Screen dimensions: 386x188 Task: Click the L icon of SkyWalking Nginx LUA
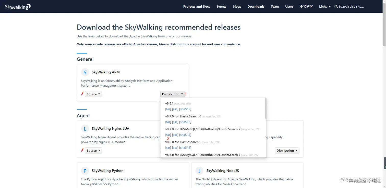pos(85,129)
